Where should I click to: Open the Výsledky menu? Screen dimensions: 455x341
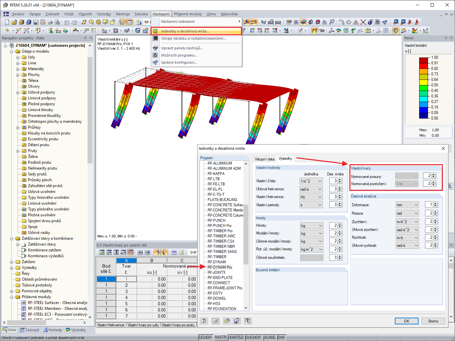104,14
